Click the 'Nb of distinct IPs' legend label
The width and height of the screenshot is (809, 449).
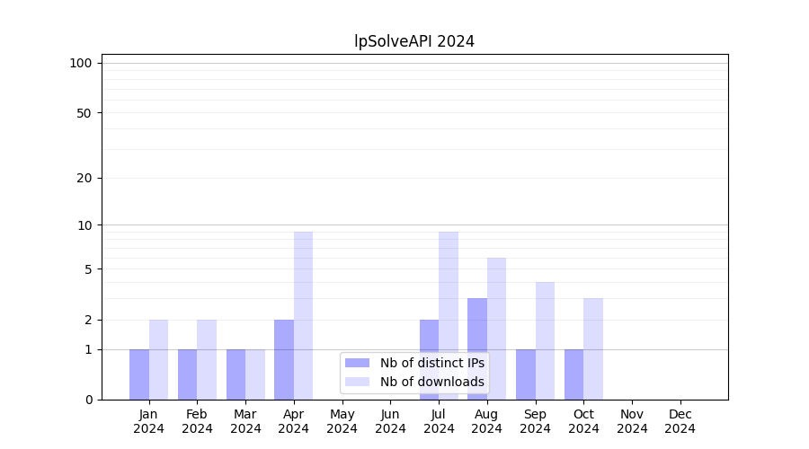coord(431,363)
